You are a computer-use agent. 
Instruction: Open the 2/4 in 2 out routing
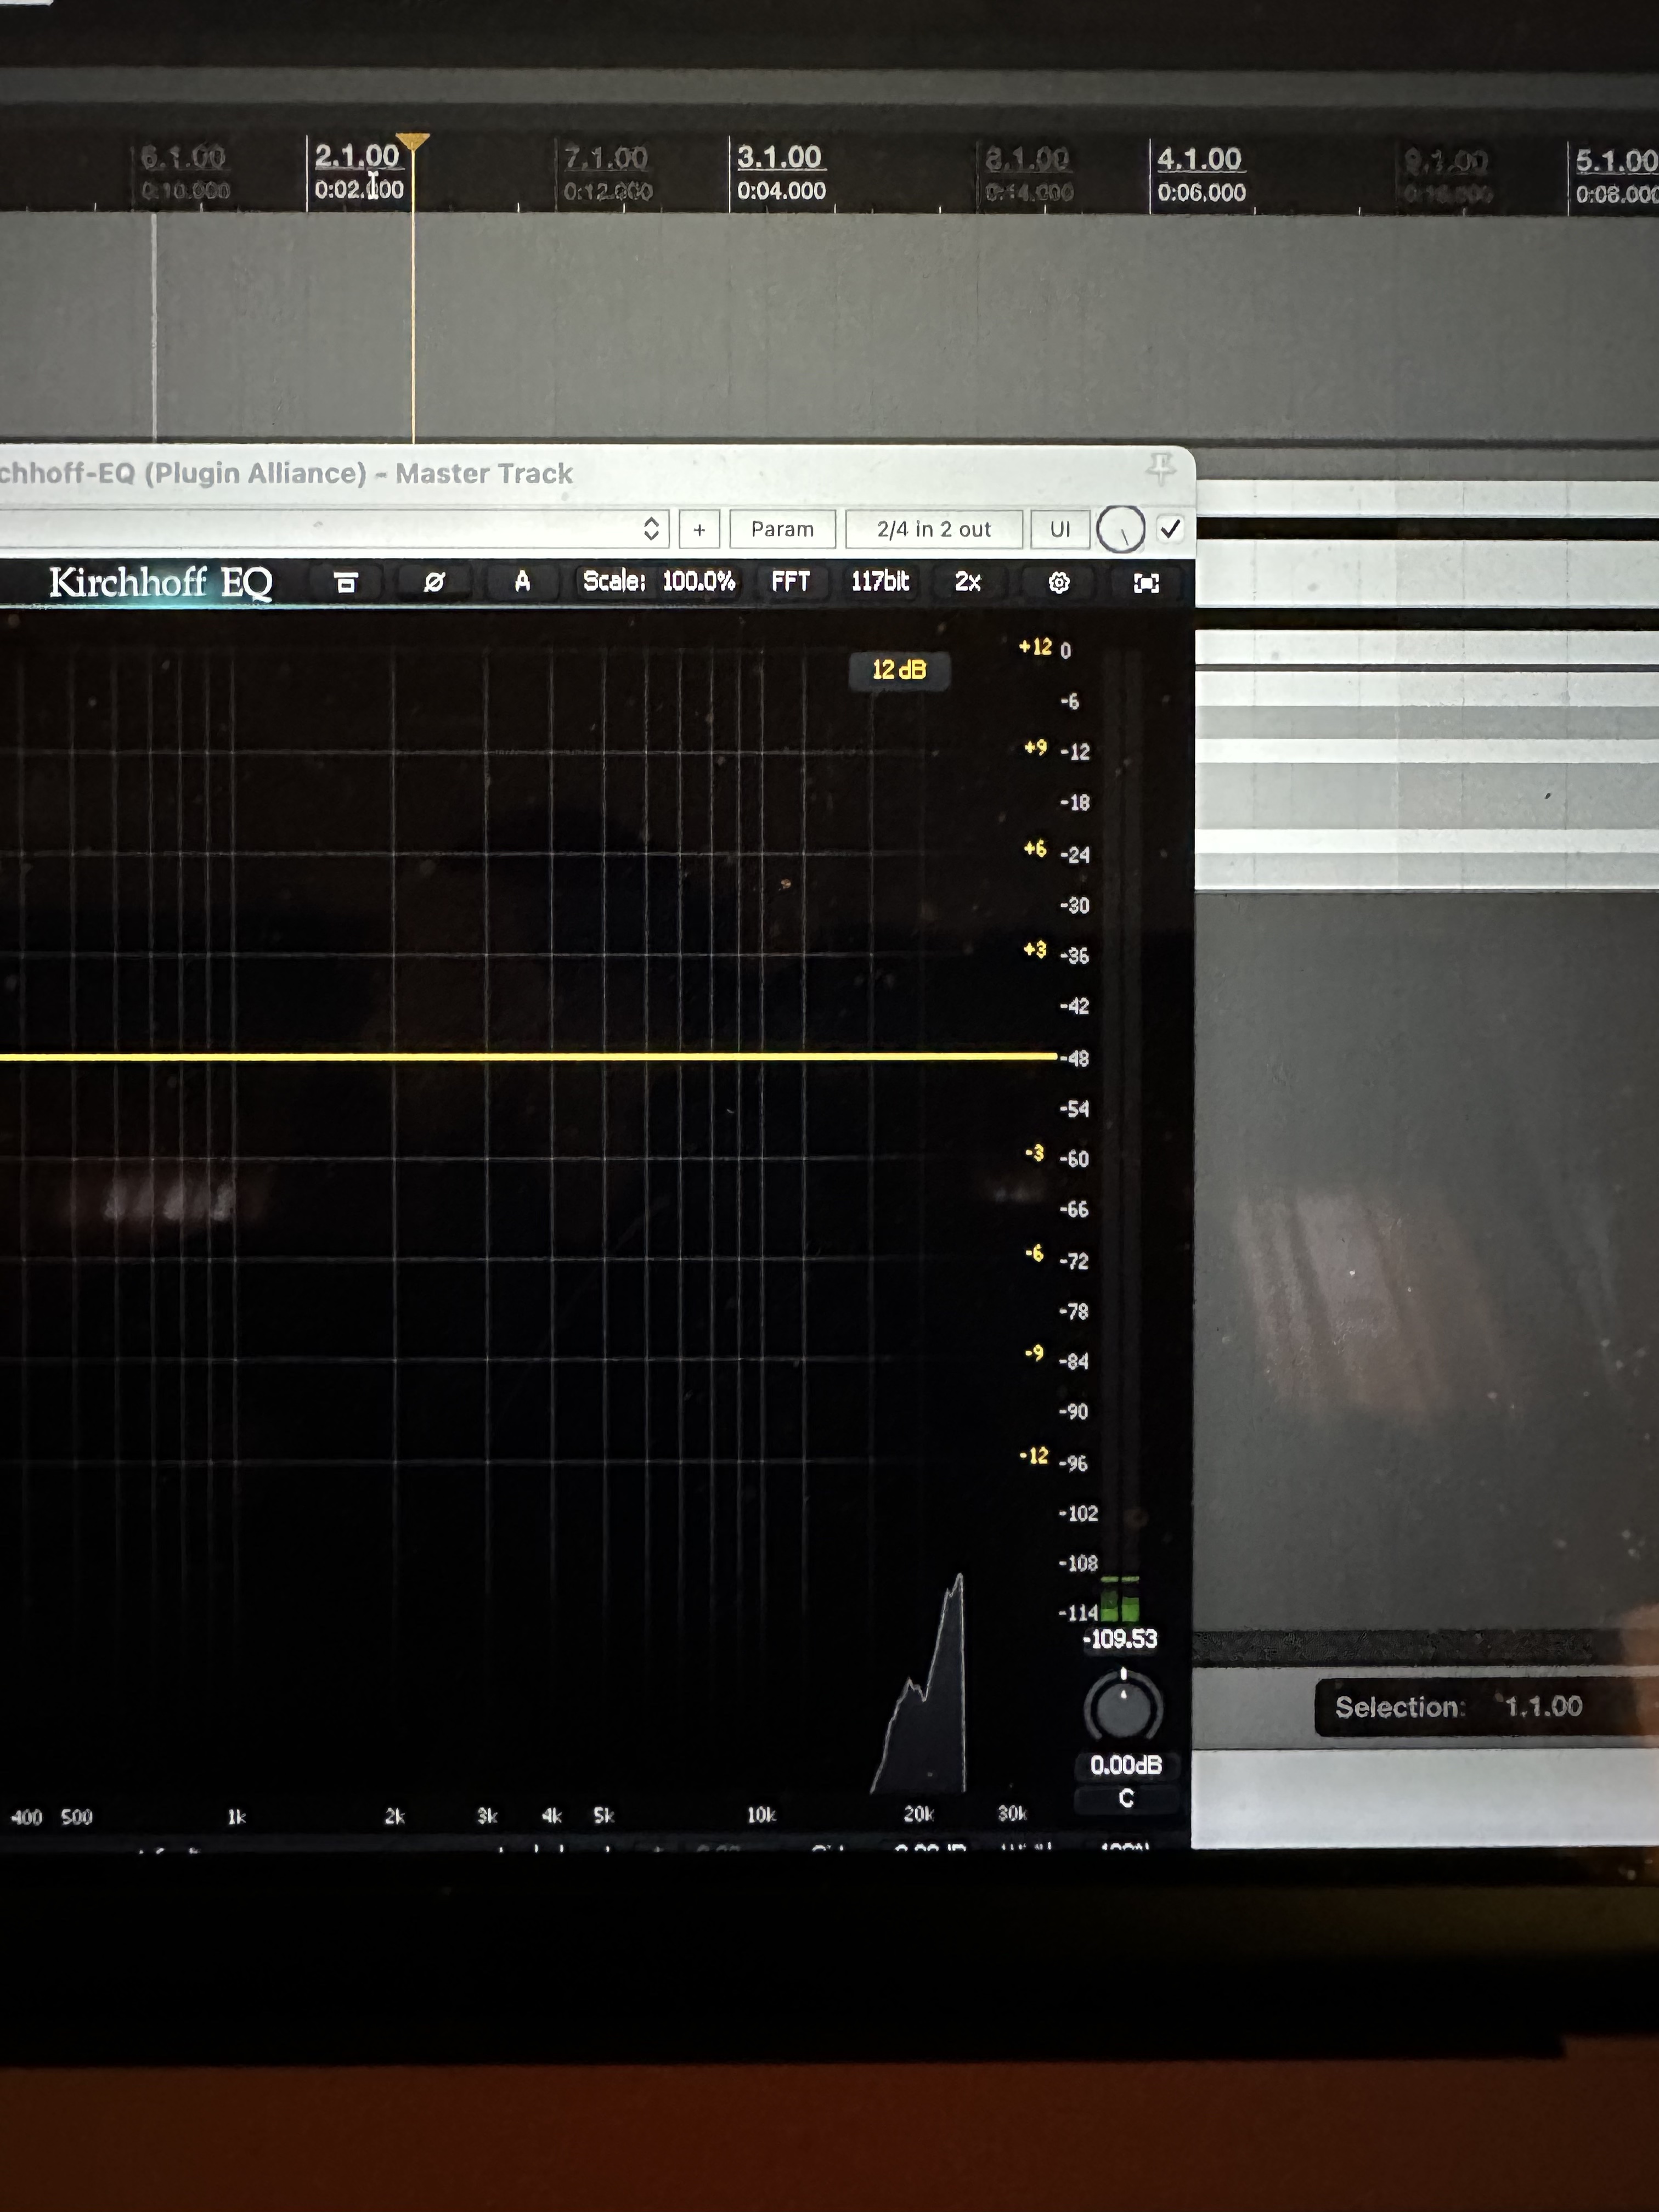pos(933,529)
